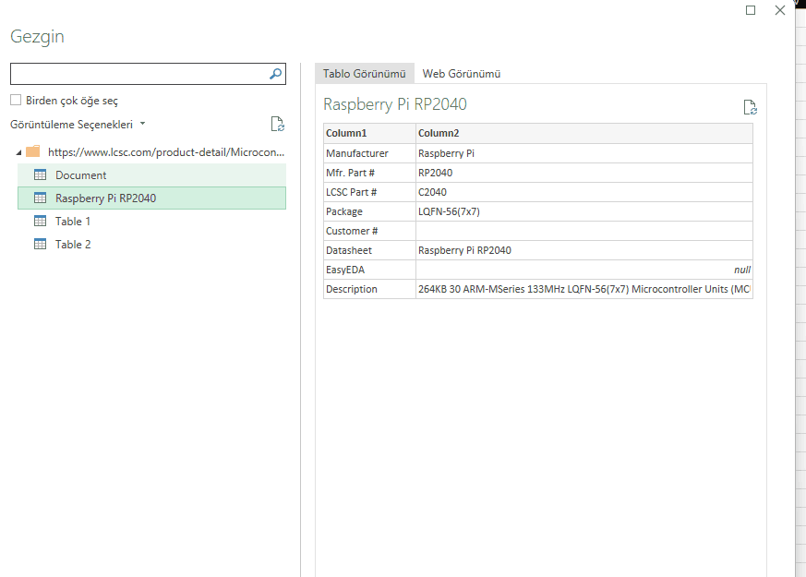This screenshot has height=577, width=806.
Task: Select the lcsc.com product-detail URL node
Action: pyautogui.click(x=166, y=152)
